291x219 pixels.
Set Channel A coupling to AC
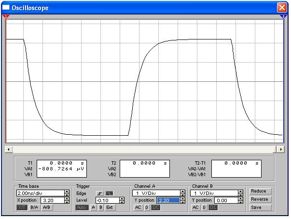(138, 207)
